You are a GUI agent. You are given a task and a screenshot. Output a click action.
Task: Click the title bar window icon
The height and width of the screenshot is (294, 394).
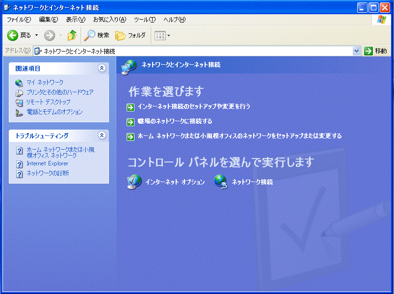pyautogui.click(x=7, y=7)
